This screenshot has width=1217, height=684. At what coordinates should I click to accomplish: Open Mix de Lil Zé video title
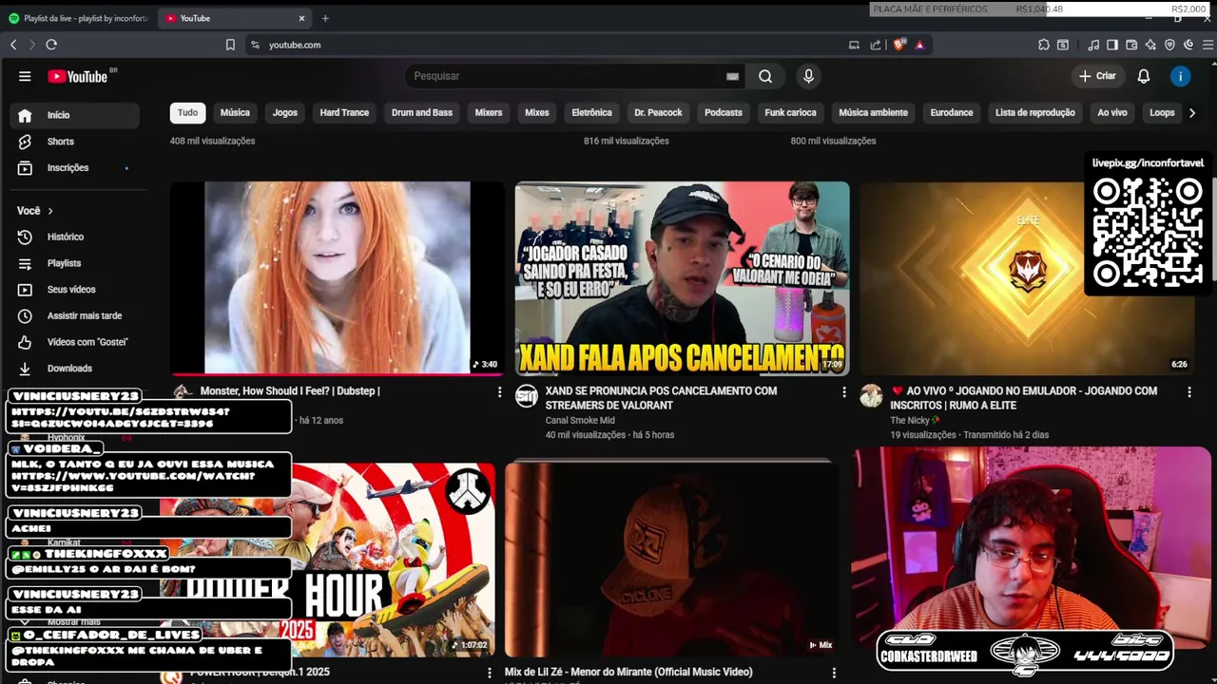point(628,673)
